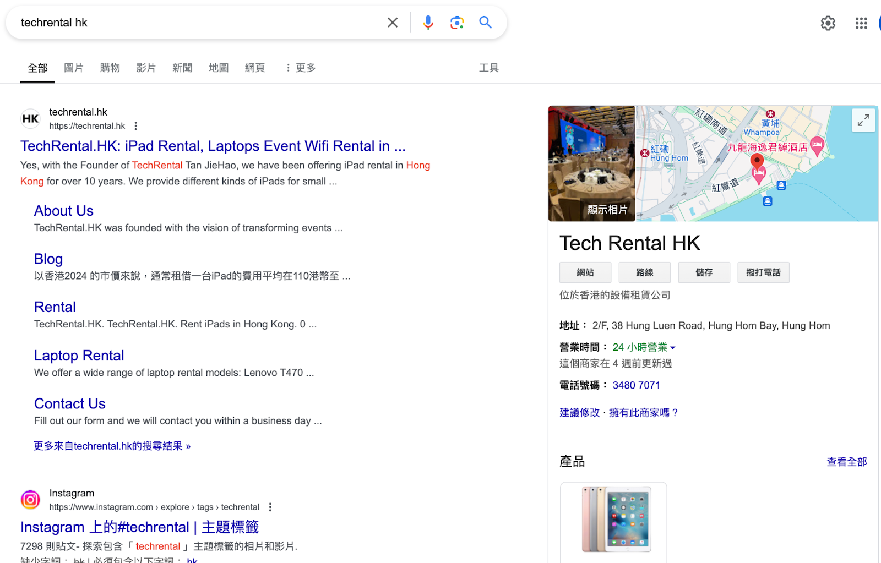881x563 pixels.
Task: Open Google Lens image search icon
Action: [x=456, y=23]
